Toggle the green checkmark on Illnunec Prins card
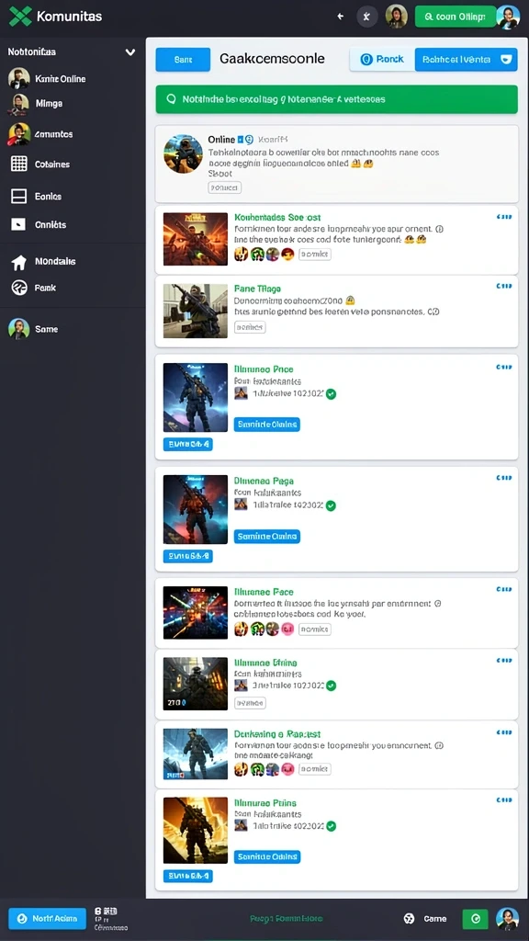 [x=331, y=826]
